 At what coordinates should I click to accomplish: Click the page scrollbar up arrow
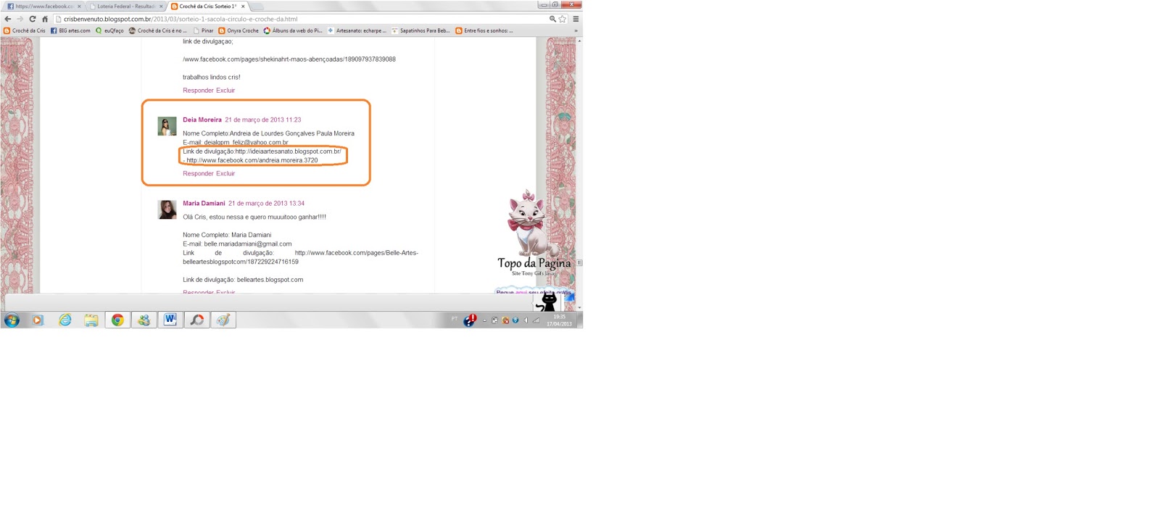pos(579,41)
